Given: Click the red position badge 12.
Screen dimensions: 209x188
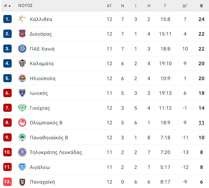Looking at the screenshot, I should [7, 182].
